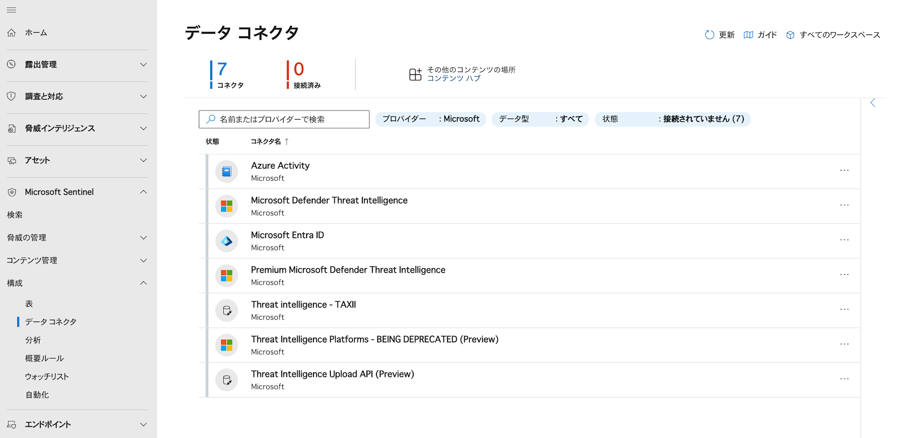Select Threat Intelligence Upload API (Preview) name
The width and height of the screenshot is (906, 438).
click(x=333, y=374)
